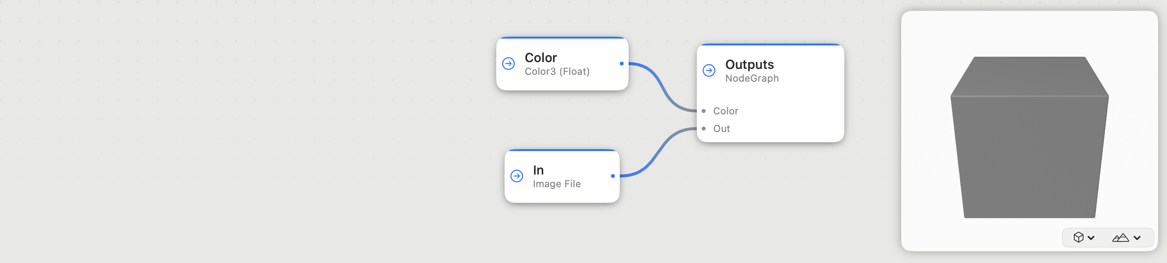1167x263 pixels.
Task: Click the Image File subtitle label
Action: click(557, 184)
